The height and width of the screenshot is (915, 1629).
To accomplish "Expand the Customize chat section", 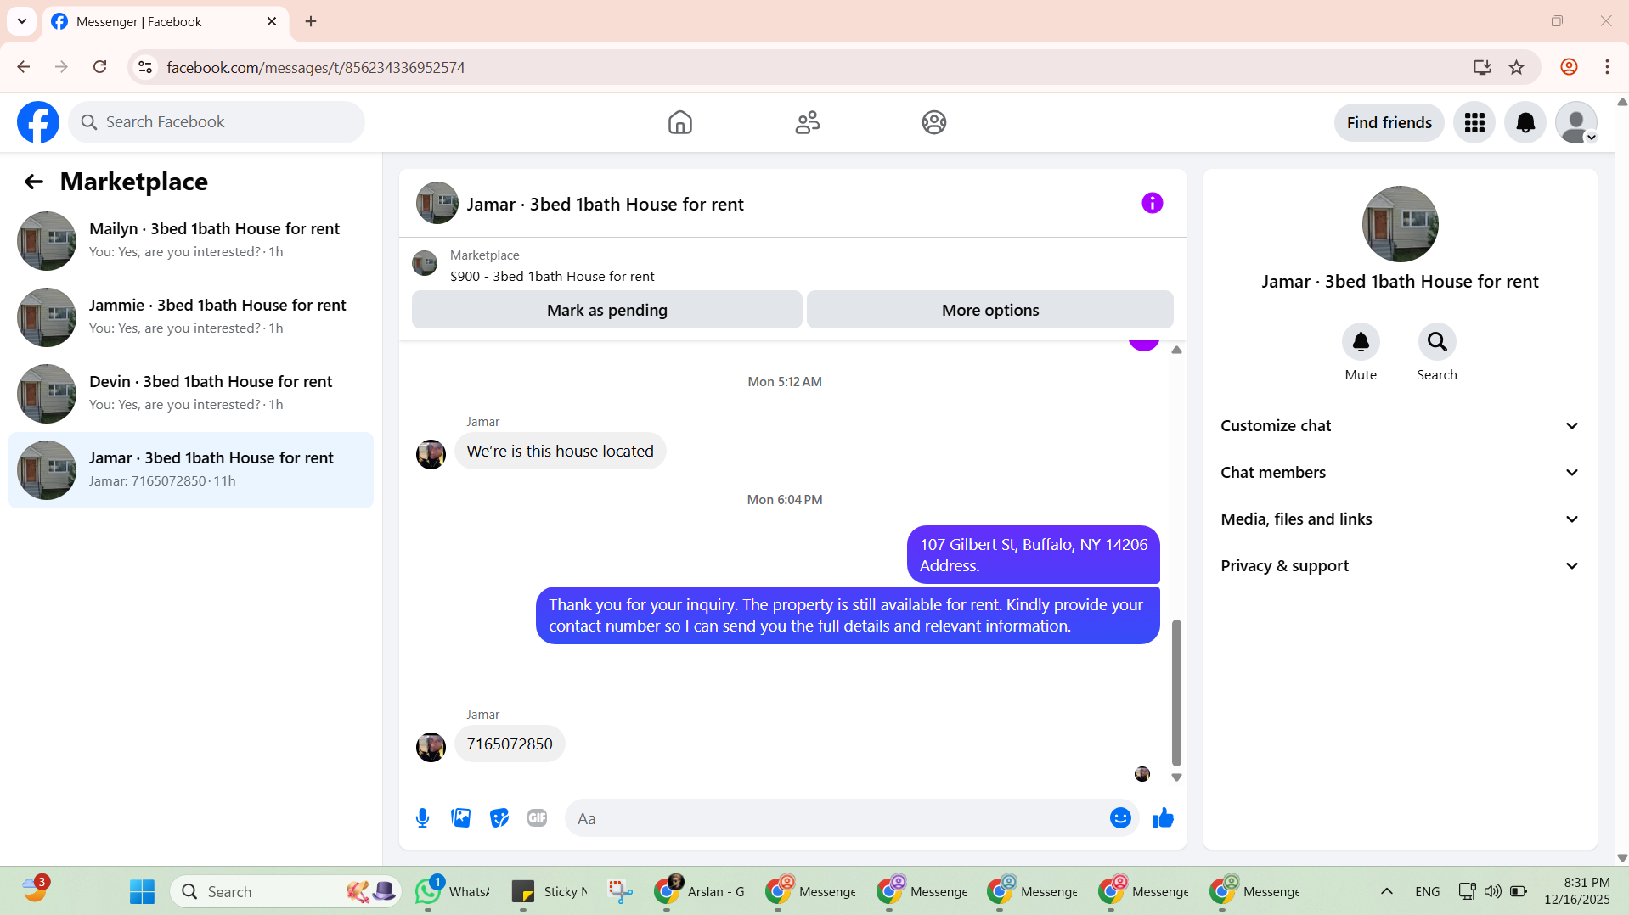I will (x=1400, y=426).
